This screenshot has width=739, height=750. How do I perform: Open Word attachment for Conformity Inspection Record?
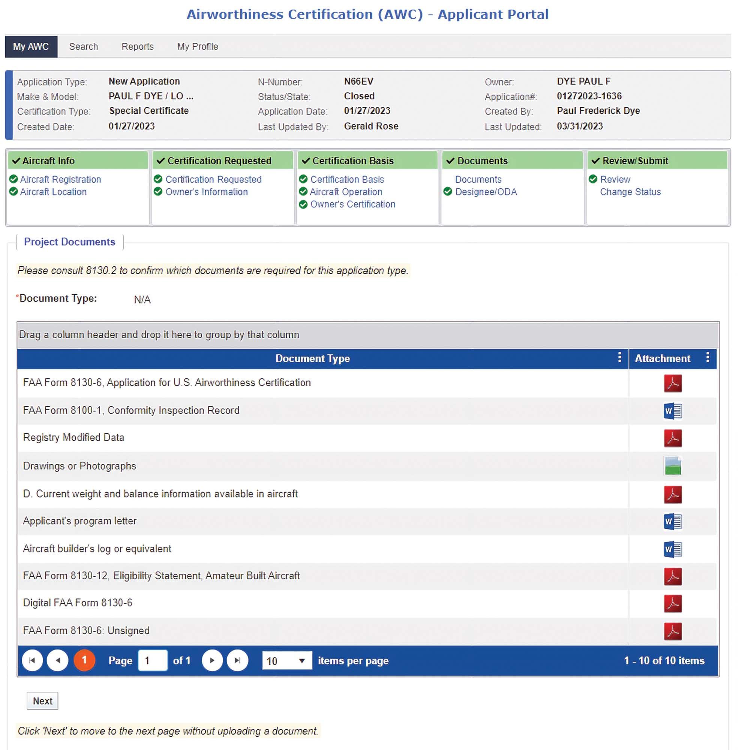(673, 411)
